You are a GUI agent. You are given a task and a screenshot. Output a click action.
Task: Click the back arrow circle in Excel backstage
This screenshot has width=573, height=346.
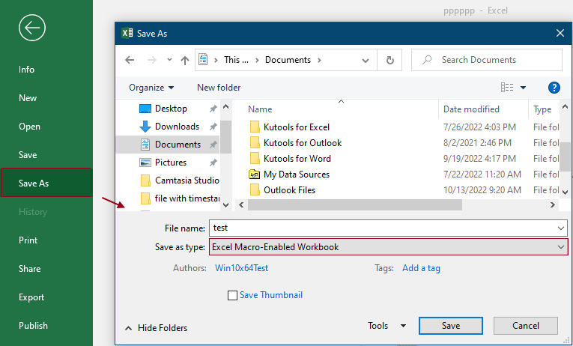pyautogui.click(x=33, y=28)
